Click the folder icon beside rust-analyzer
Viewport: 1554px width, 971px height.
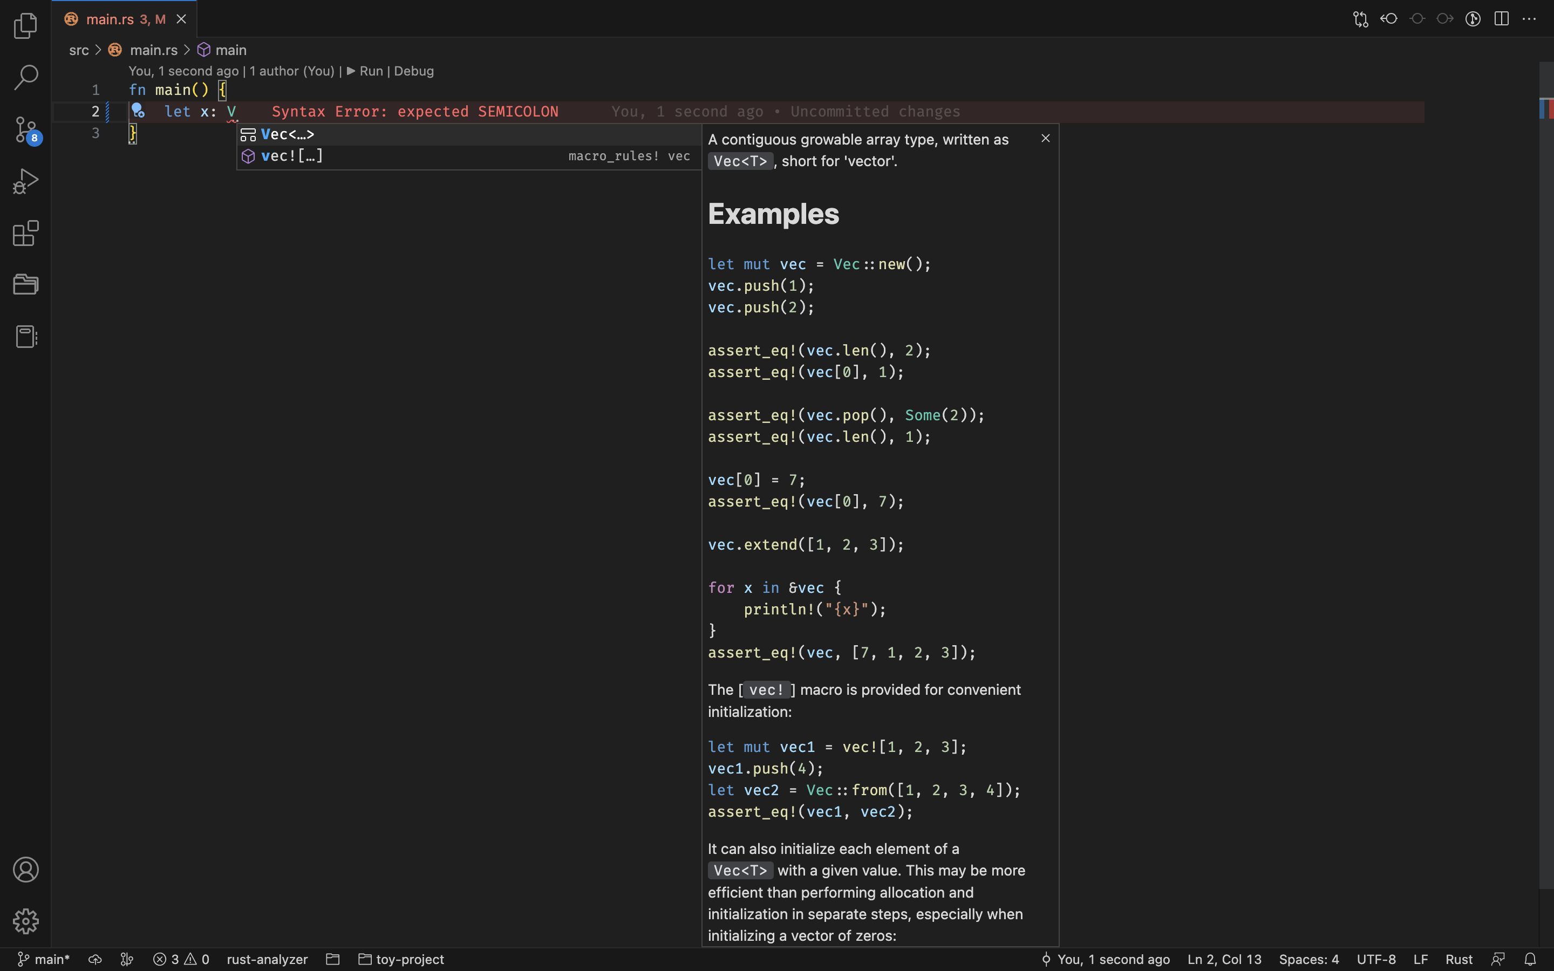332,960
